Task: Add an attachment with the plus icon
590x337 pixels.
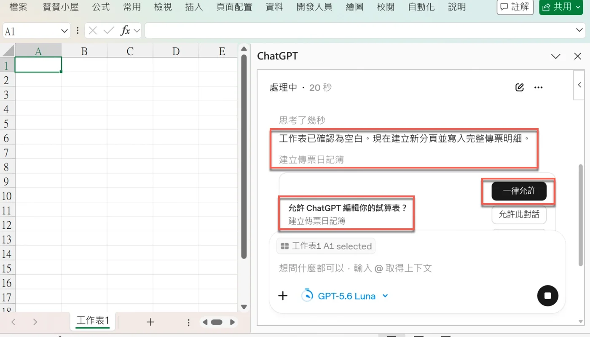Action: click(283, 296)
